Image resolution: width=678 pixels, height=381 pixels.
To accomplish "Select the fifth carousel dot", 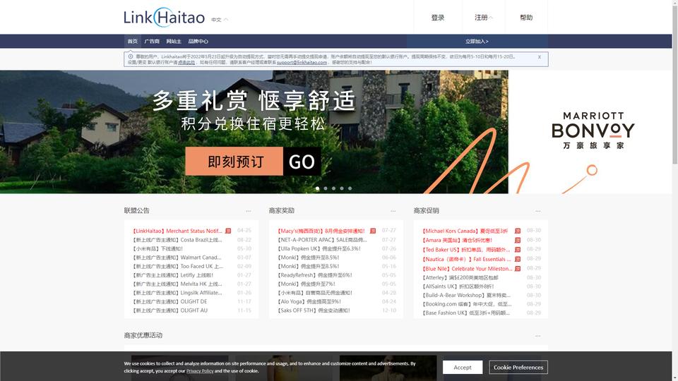I will point(350,188).
